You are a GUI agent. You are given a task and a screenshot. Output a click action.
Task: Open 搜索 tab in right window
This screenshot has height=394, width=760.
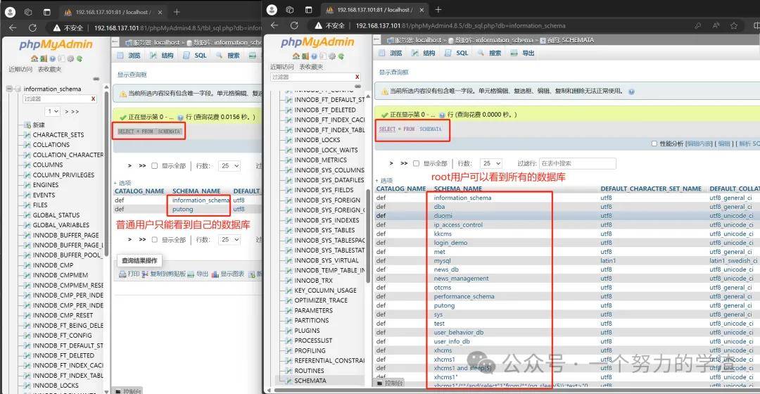(x=490, y=53)
